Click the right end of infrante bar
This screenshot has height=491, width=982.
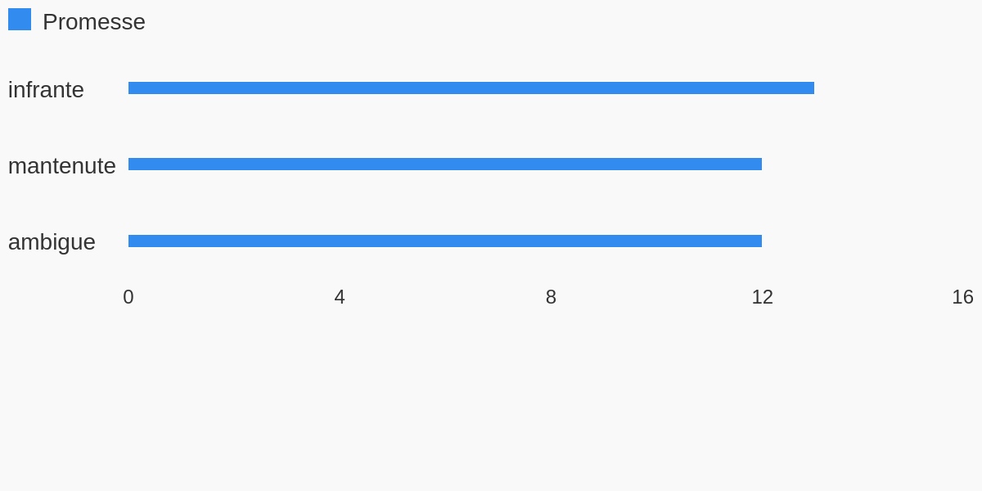[813, 88]
